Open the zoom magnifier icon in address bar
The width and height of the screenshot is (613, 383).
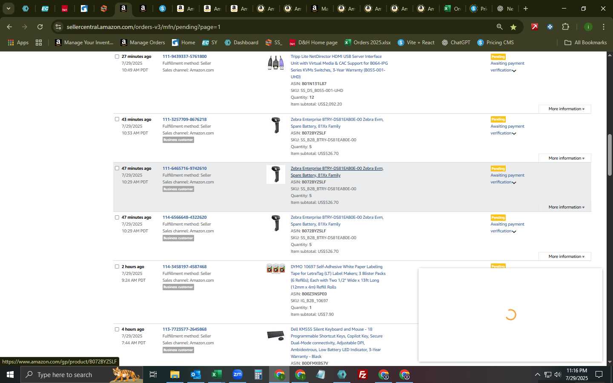tap(499, 27)
